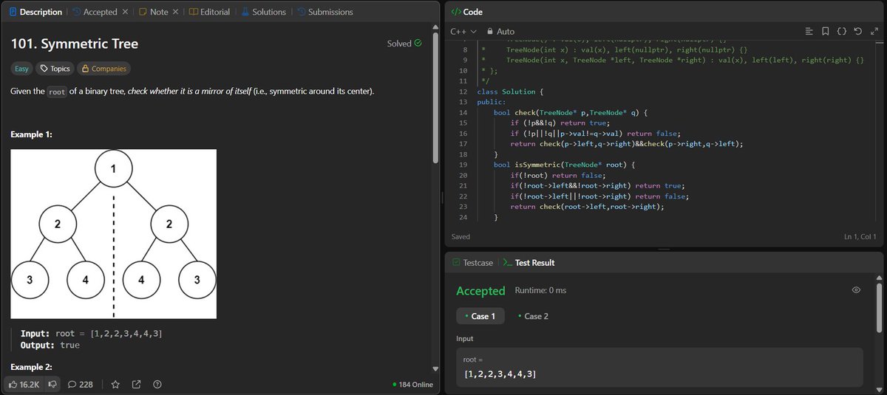The width and height of the screenshot is (887, 395).
Task: Show the Topics tag list
Action: click(55, 69)
